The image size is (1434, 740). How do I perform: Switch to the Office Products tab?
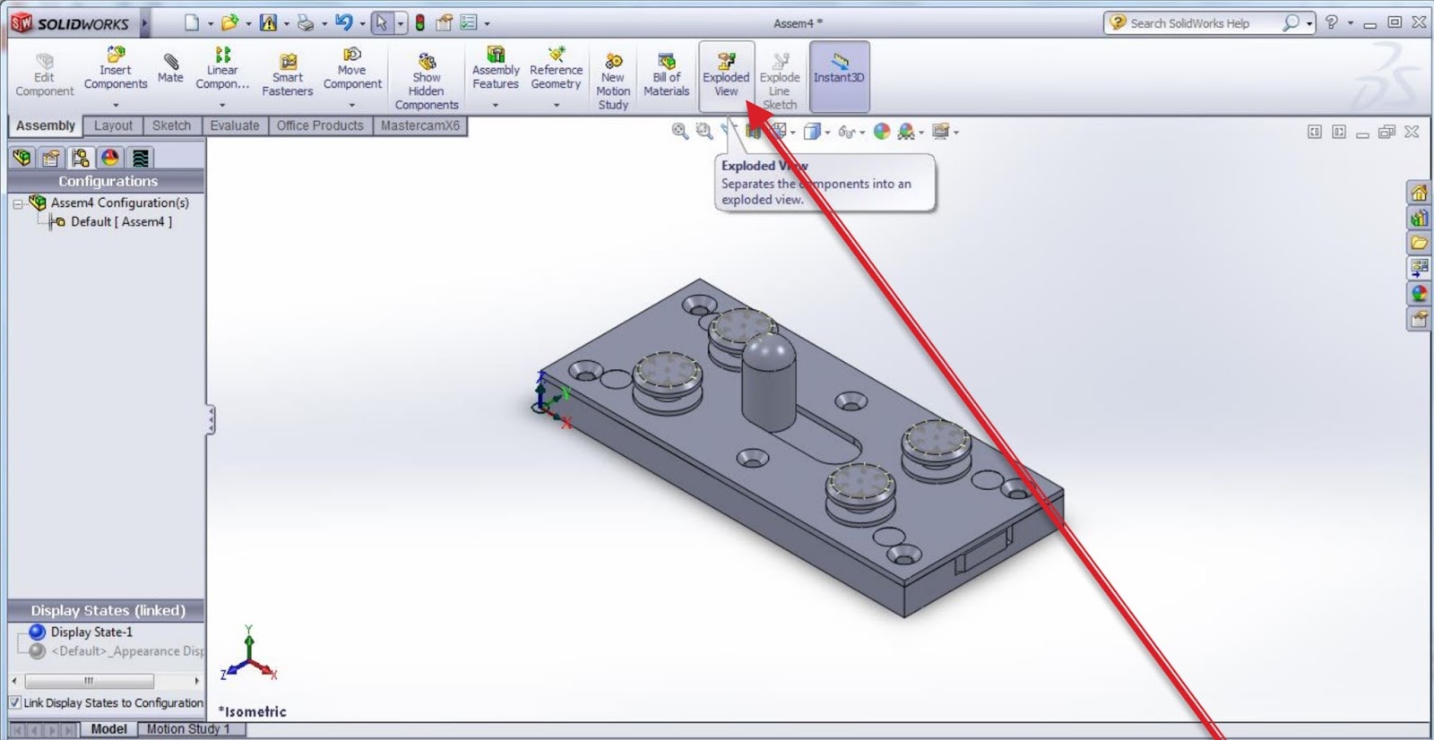coord(320,125)
